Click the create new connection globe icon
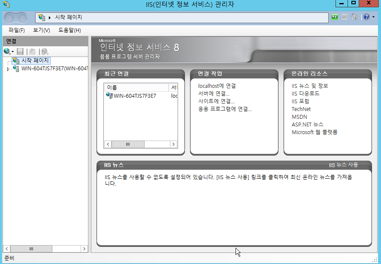 (x=7, y=51)
